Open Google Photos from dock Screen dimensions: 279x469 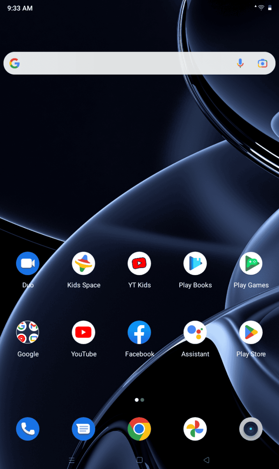(x=195, y=429)
